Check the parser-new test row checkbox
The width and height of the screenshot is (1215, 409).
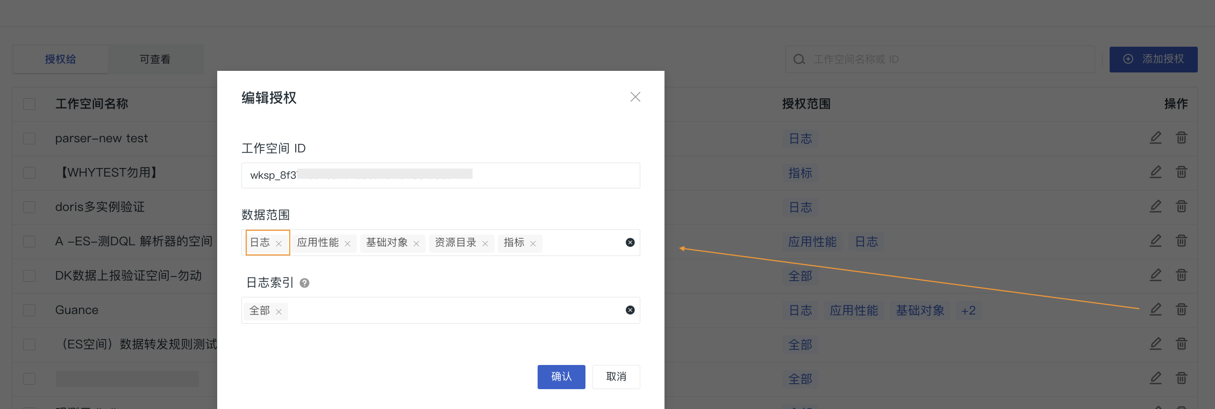coord(30,138)
